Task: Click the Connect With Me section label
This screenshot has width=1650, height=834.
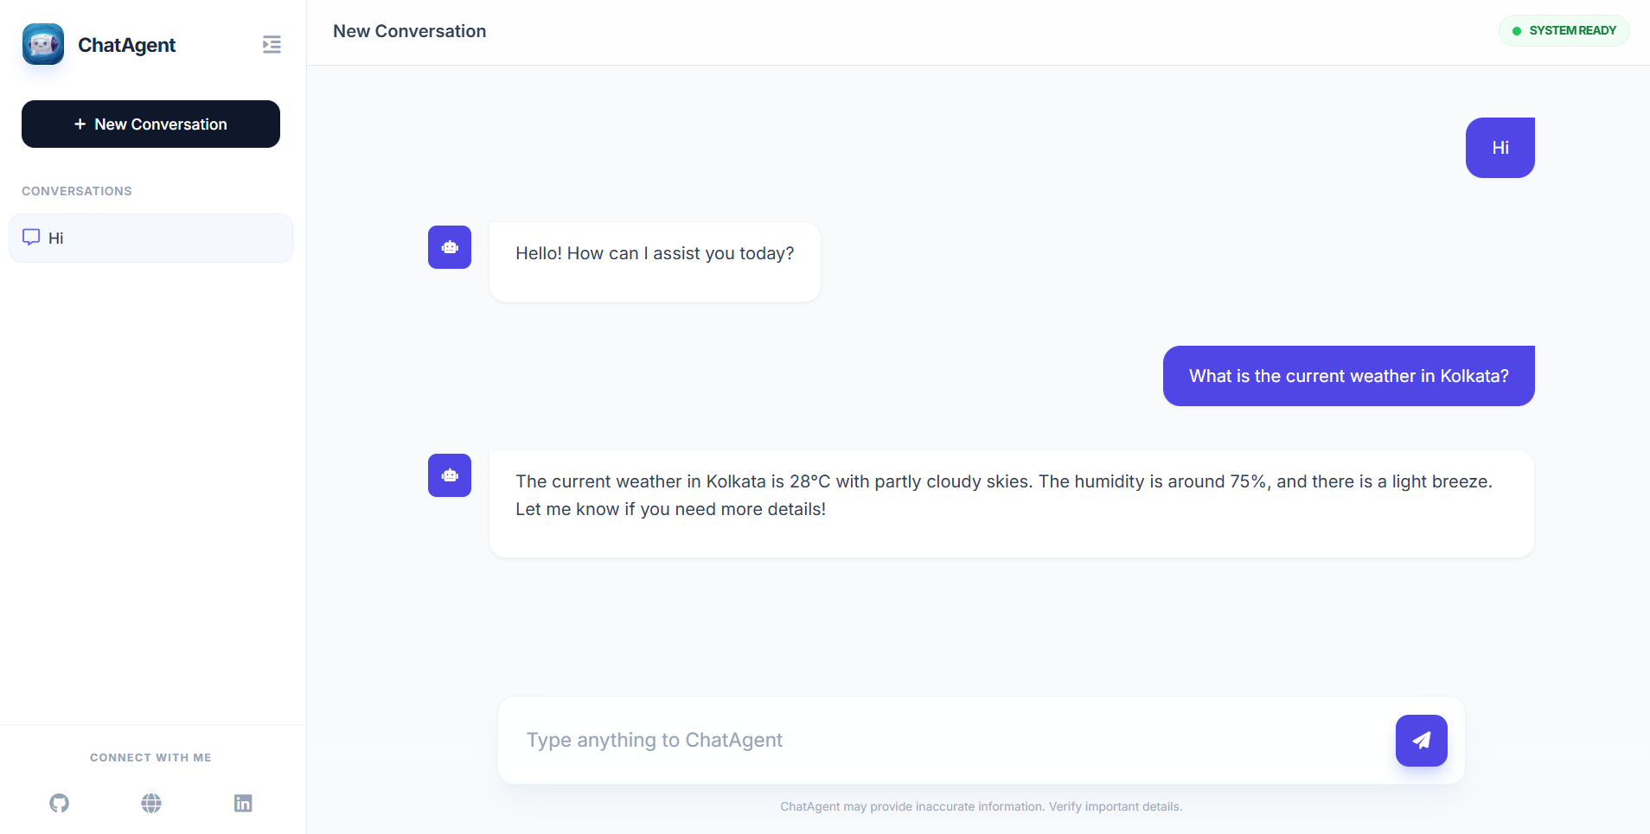Action: click(150, 757)
